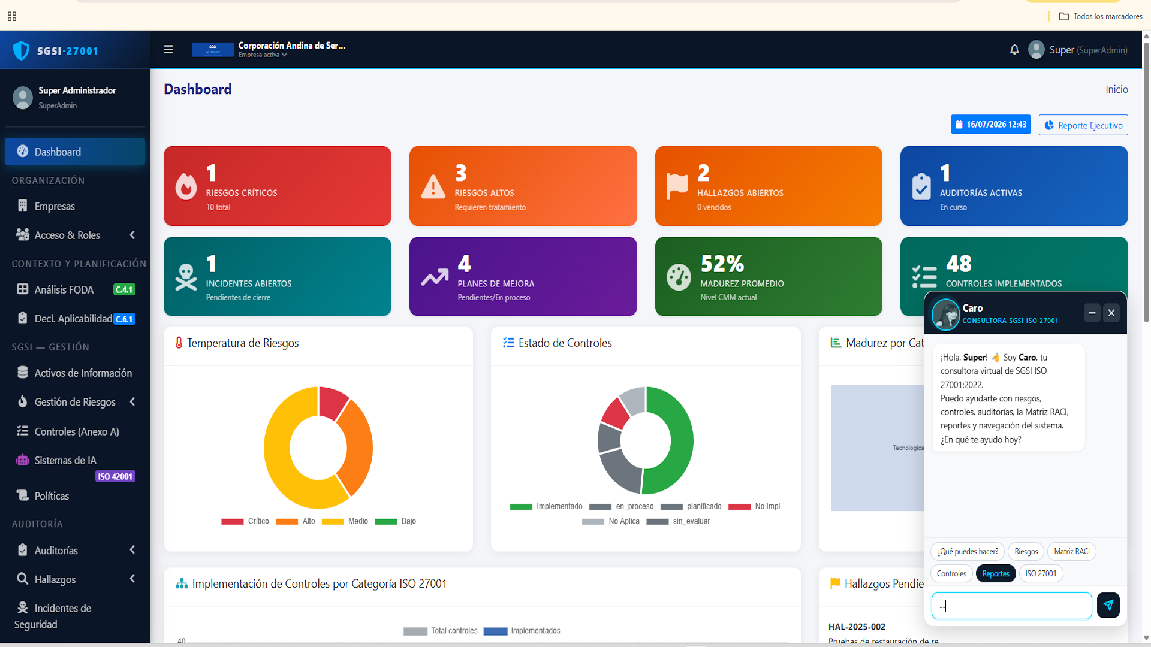1151x647 pixels.
Task: Expand Acceso & Roles submenu
Action: pyautogui.click(x=75, y=235)
